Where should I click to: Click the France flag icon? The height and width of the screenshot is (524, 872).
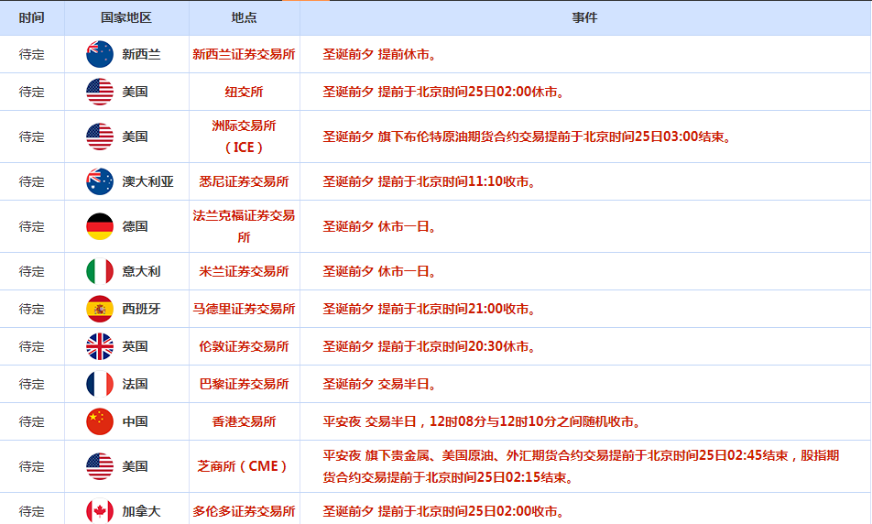click(x=100, y=384)
